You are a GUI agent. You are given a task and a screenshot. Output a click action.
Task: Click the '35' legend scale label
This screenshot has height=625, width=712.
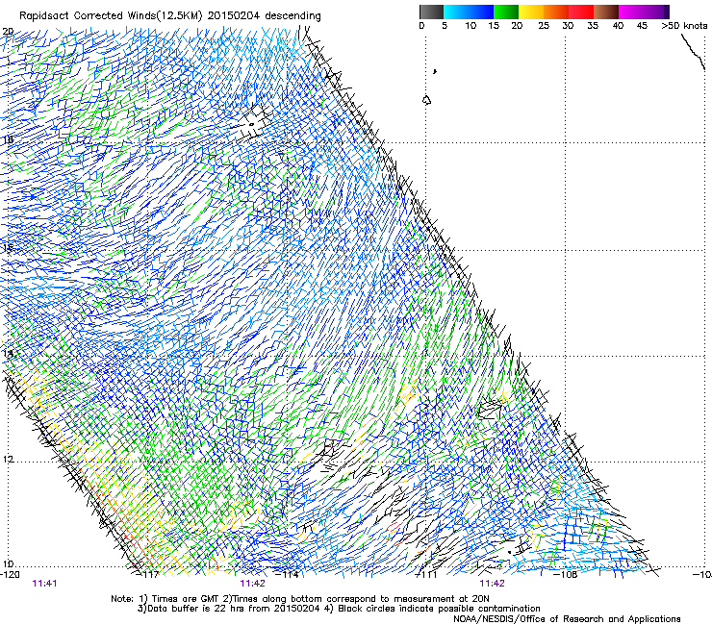(593, 26)
